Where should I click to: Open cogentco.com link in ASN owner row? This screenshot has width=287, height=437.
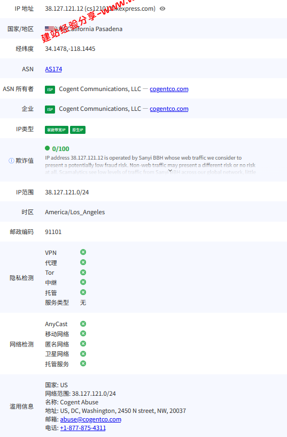(x=169, y=89)
